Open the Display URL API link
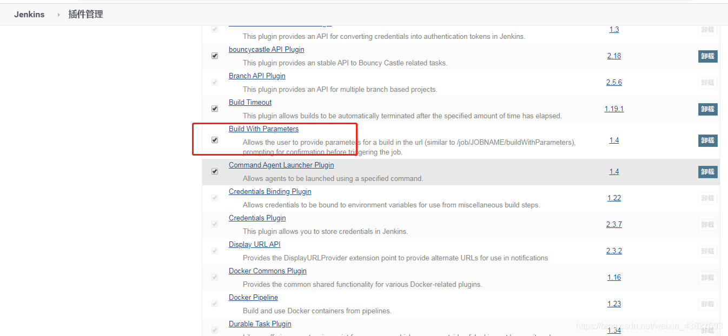 click(x=254, y=244)
